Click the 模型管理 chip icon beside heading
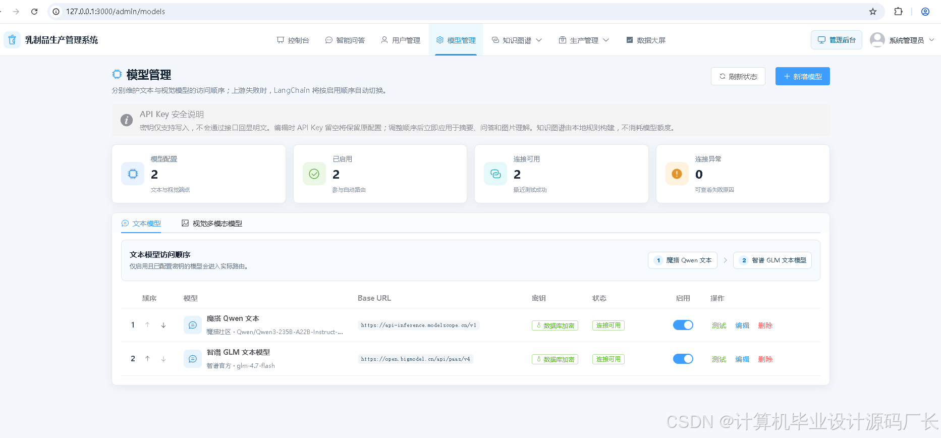 117,75
